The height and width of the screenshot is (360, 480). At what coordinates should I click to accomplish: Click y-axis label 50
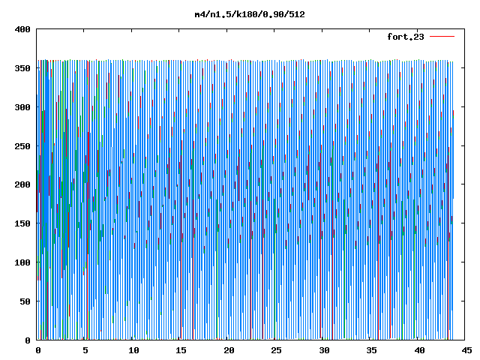(x=25, y=301)
